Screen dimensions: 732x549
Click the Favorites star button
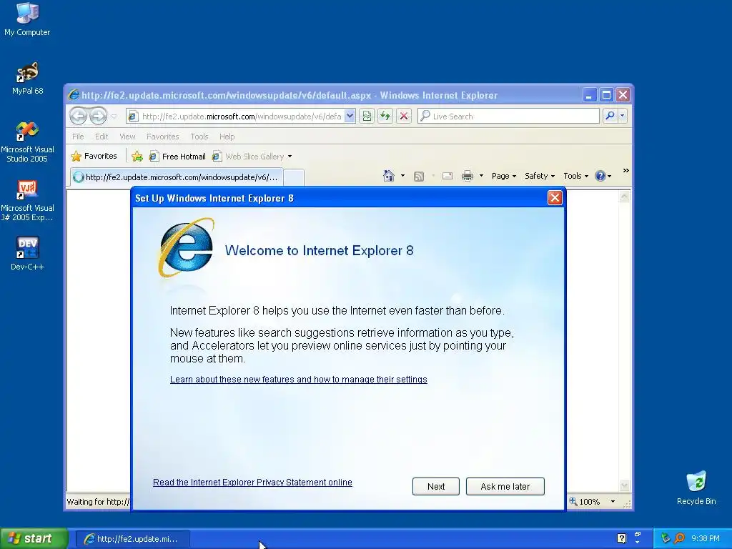pos(94,156)
